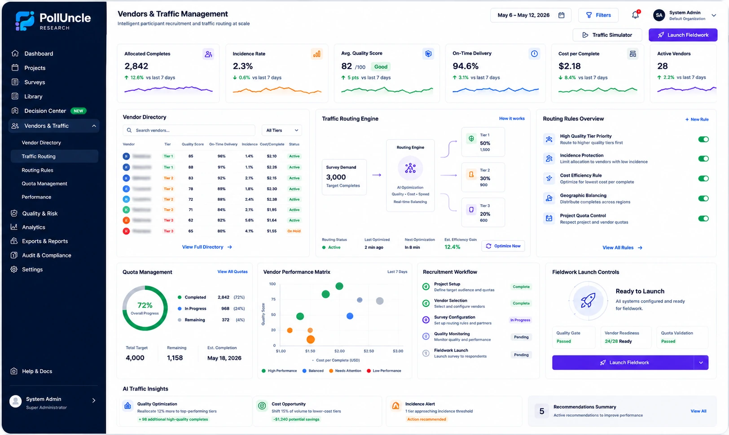Open the Performance submenu item

click(x=36, y=197)
